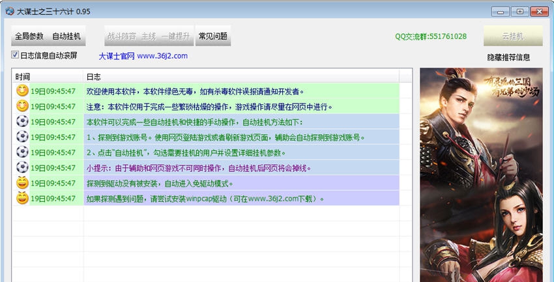
Task: Select log row 注意：本软件仅用于完成
Action: click(205, 106)
